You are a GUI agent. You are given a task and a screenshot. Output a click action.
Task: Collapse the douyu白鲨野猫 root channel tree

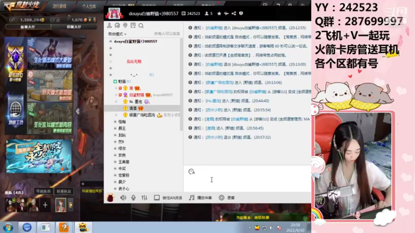pos(110,41)
